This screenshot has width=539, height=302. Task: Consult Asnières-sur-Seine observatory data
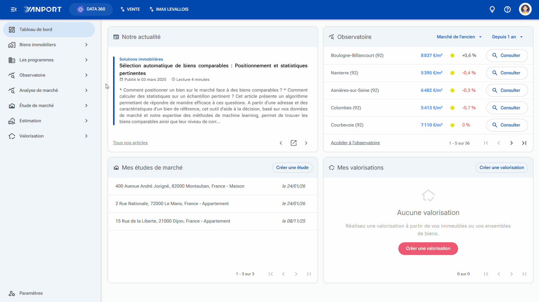(507, 90)
